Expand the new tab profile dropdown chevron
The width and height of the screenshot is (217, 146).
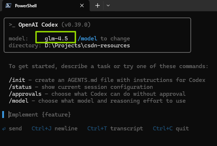point(108,5)
